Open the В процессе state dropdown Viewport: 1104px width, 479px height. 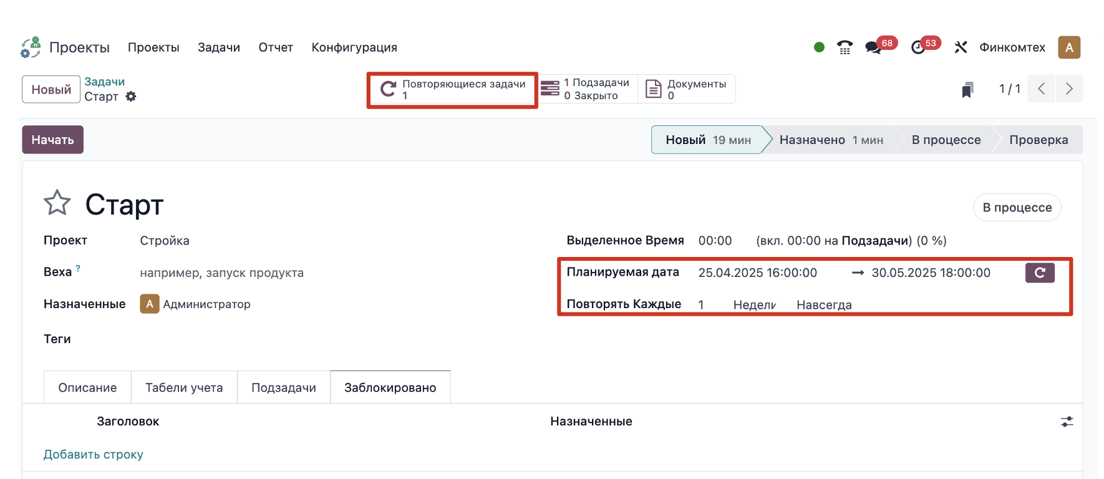1017,208
